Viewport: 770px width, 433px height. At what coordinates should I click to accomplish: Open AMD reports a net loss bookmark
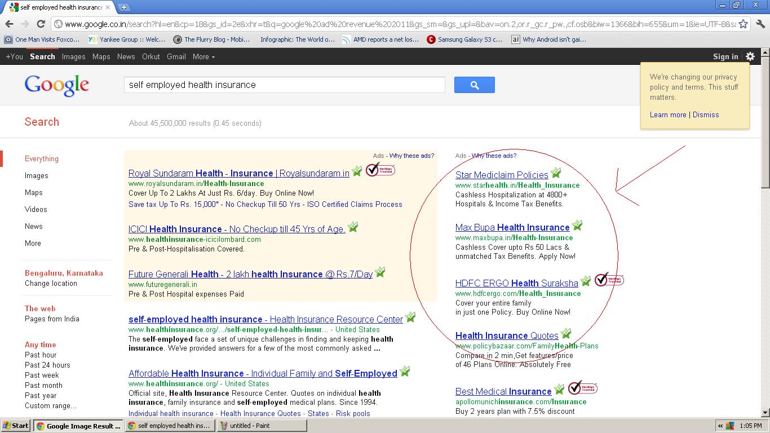380,39
